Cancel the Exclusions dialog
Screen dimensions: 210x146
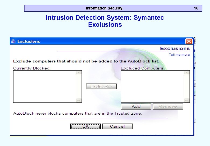click(x=117, y=126)
